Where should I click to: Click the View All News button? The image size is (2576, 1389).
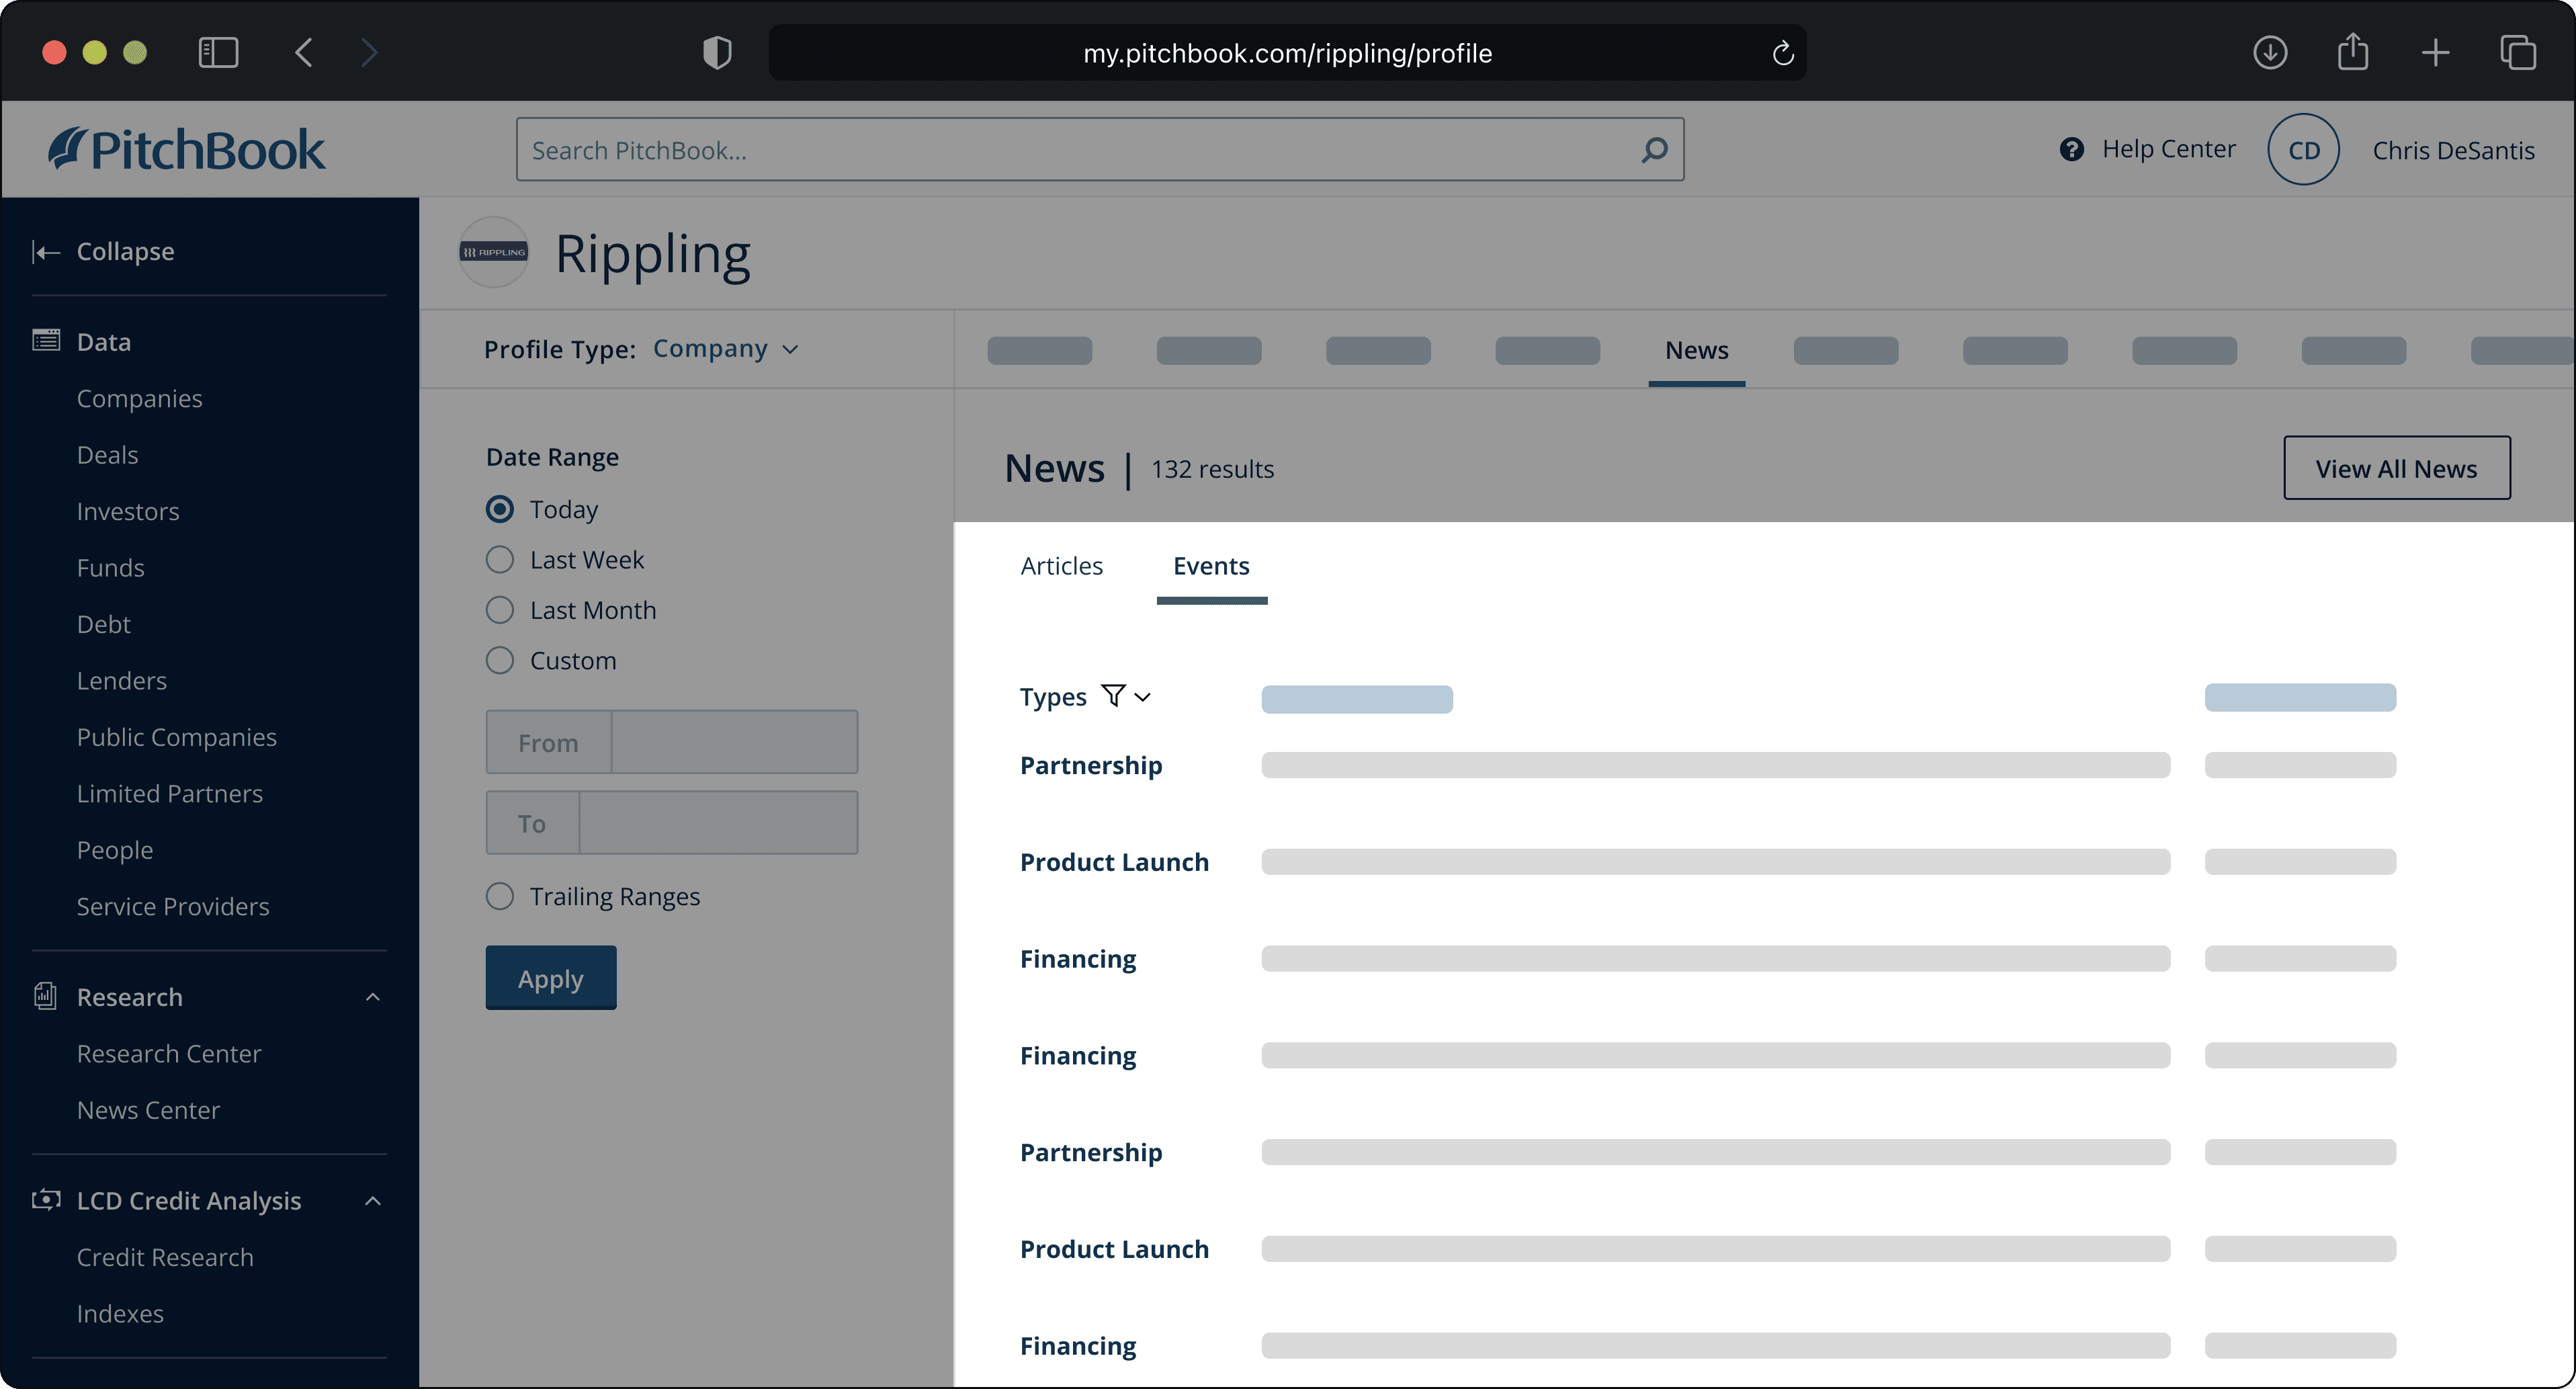coord(2396,468)
